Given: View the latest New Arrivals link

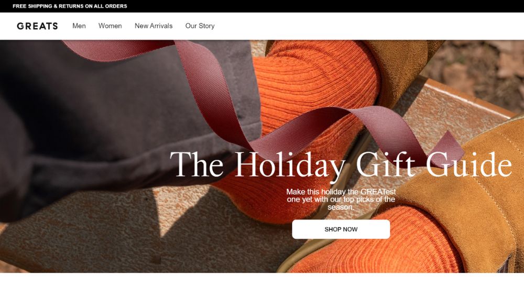Looking at the screenshot, I should 154,26.
